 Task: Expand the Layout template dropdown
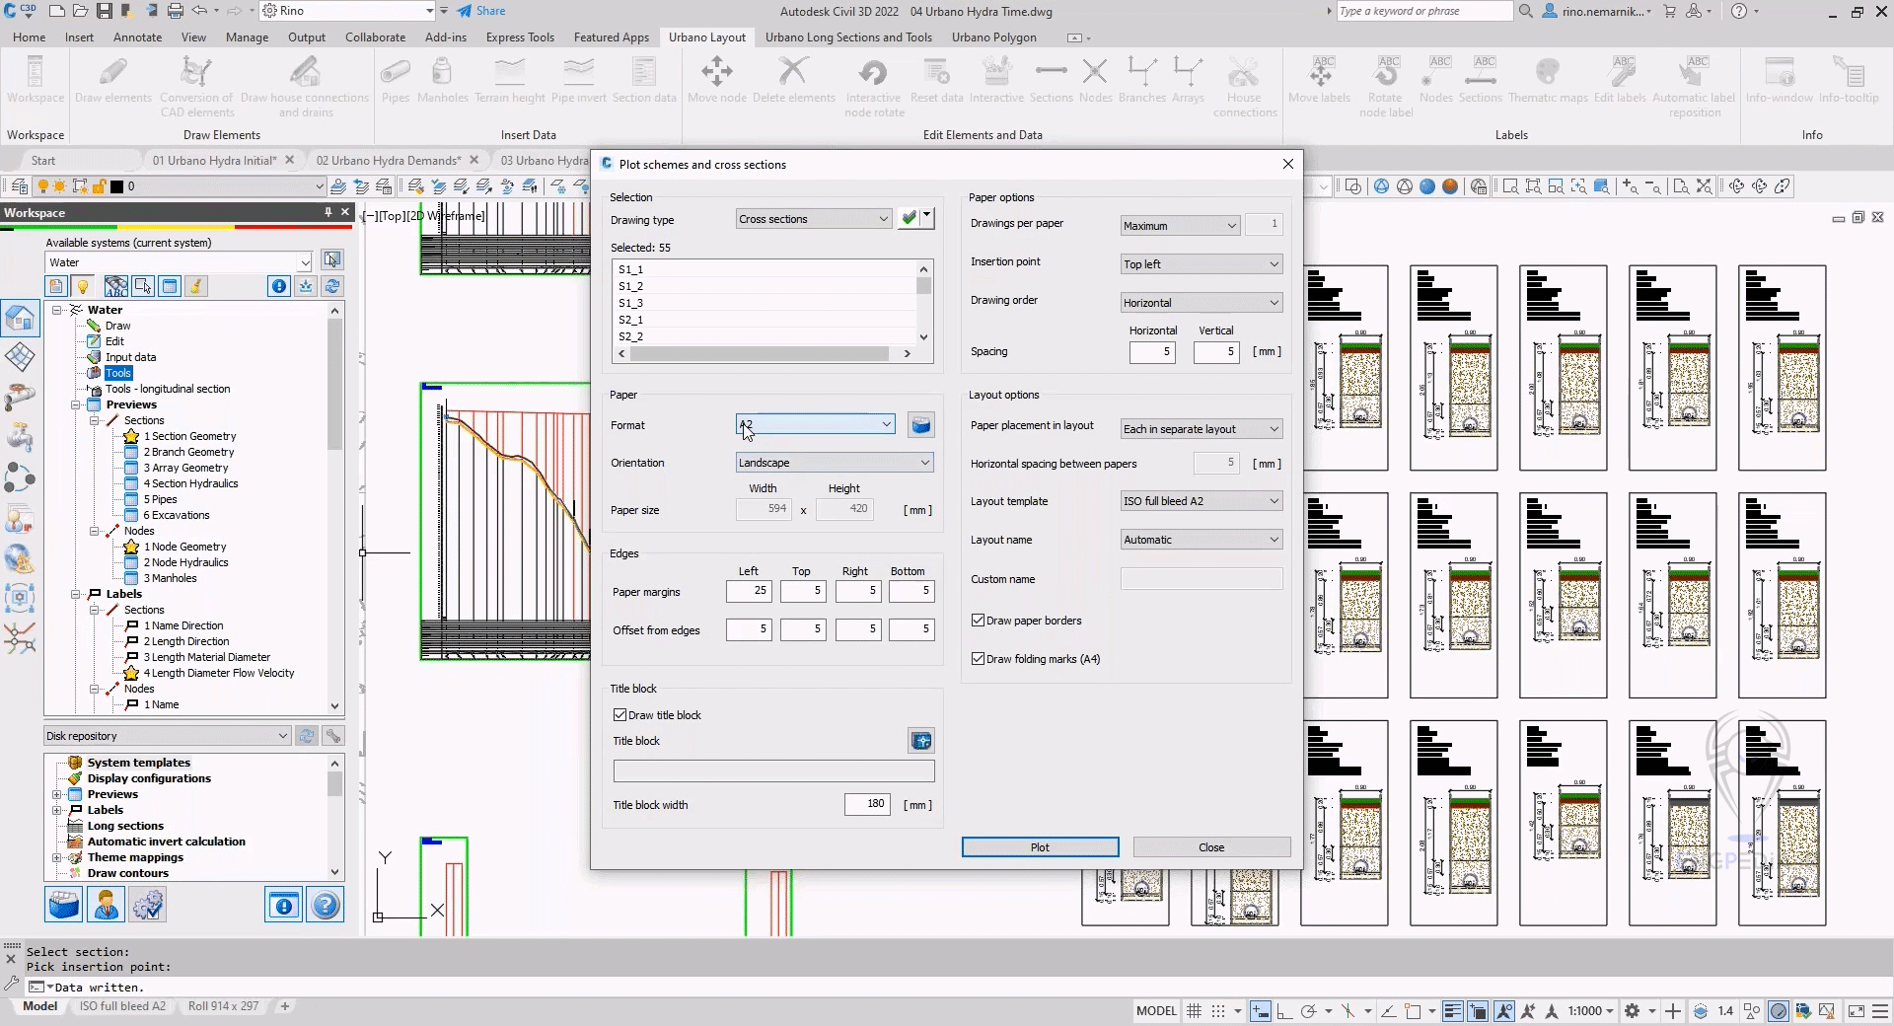tap(1201, 501)
